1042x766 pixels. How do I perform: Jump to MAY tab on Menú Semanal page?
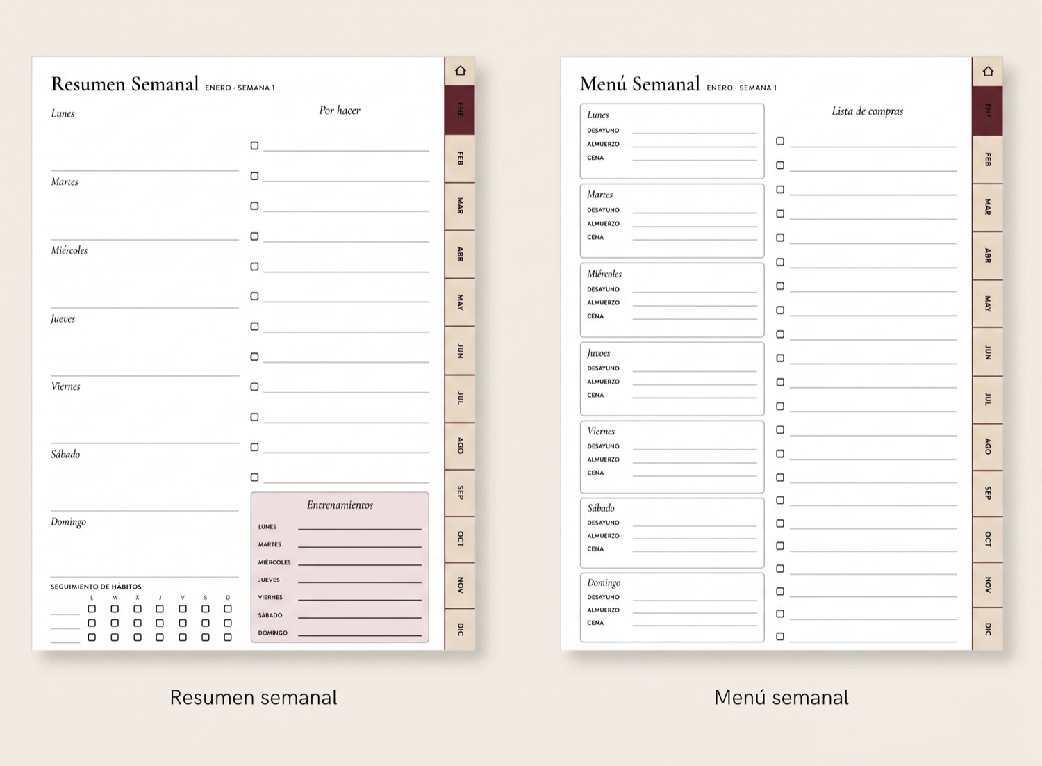coord(988,304)
